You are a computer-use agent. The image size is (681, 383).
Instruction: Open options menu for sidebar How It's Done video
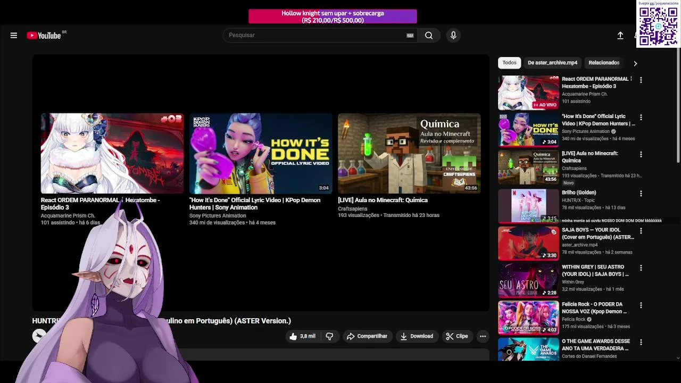point(641,117)
